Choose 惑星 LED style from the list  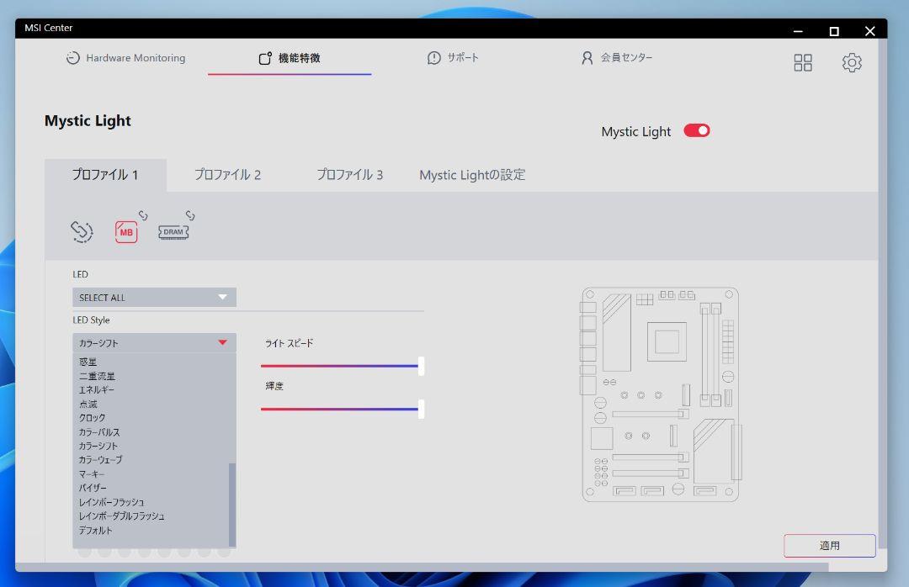point(88,362)
